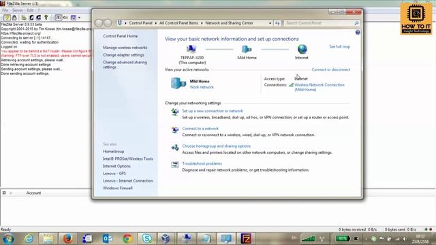Select the C:\ path display toolbar button
The height and width of the screenshot is (245, 436).
tap(65, 18)
